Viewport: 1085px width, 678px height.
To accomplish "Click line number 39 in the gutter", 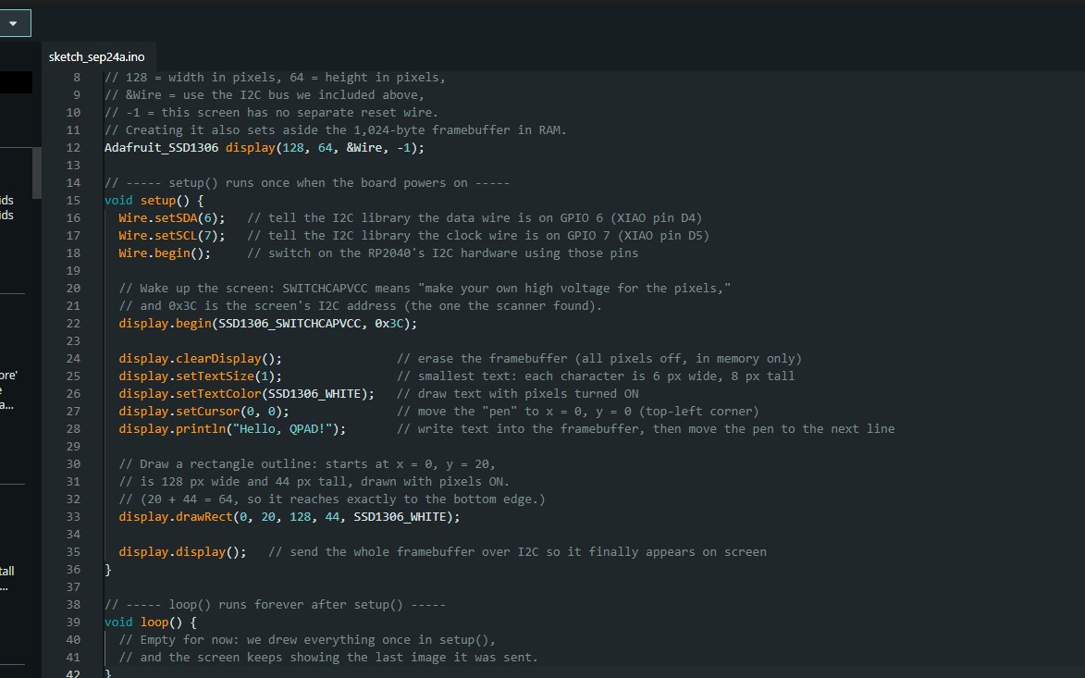I will tap(74, 622).
